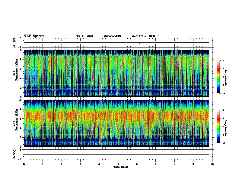Click the "VLF Spectra" title text
Viewport: 239px width, 184px height.
click(x=34, y=36)
